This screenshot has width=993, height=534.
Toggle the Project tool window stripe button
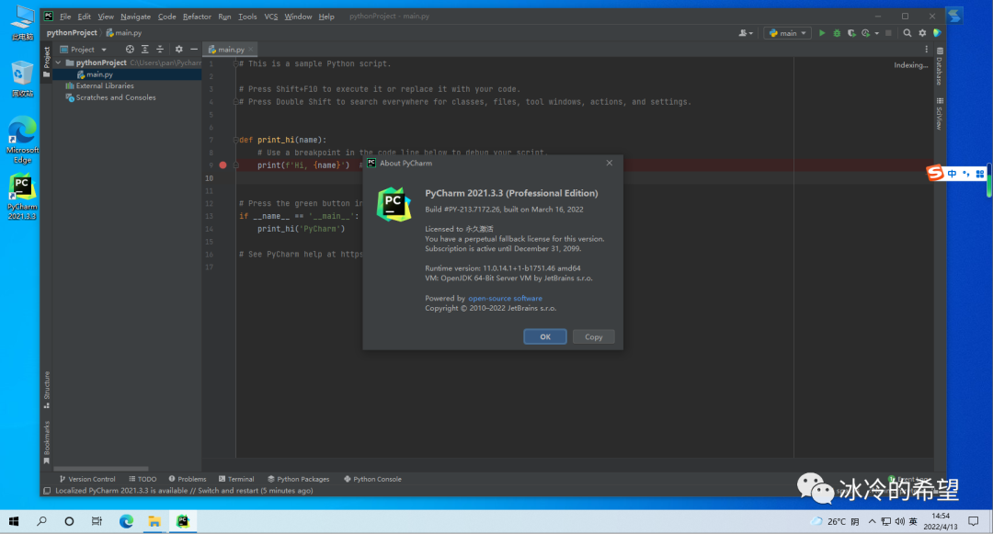tap(47, 62)
